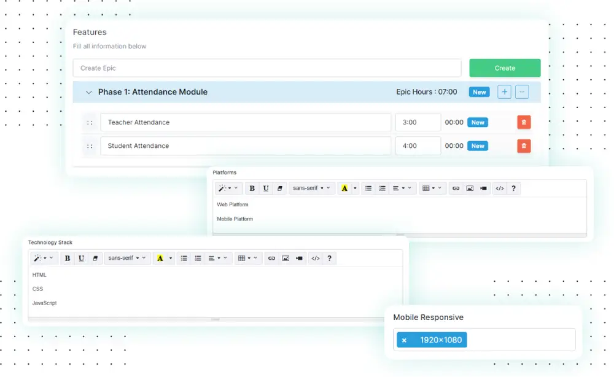This screenshot has width=614, height=377.
Task: Insert a picture in the Technology Stack editor
Action: [x=286, y=258]
